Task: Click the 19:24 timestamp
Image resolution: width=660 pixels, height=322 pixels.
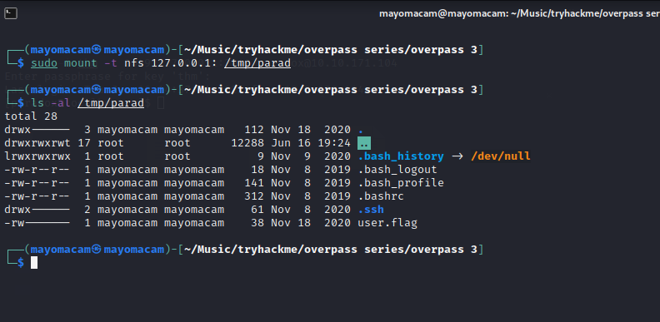Action: pyautogui.click(x=334, y=143)
